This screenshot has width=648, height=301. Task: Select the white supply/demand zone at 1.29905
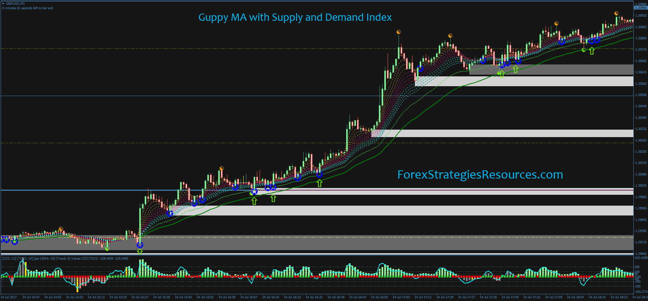402,210
